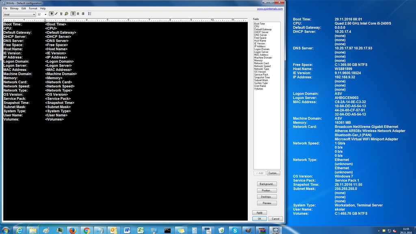
Task: Select Default Gateway in Fields list
Action: (263, 29)
